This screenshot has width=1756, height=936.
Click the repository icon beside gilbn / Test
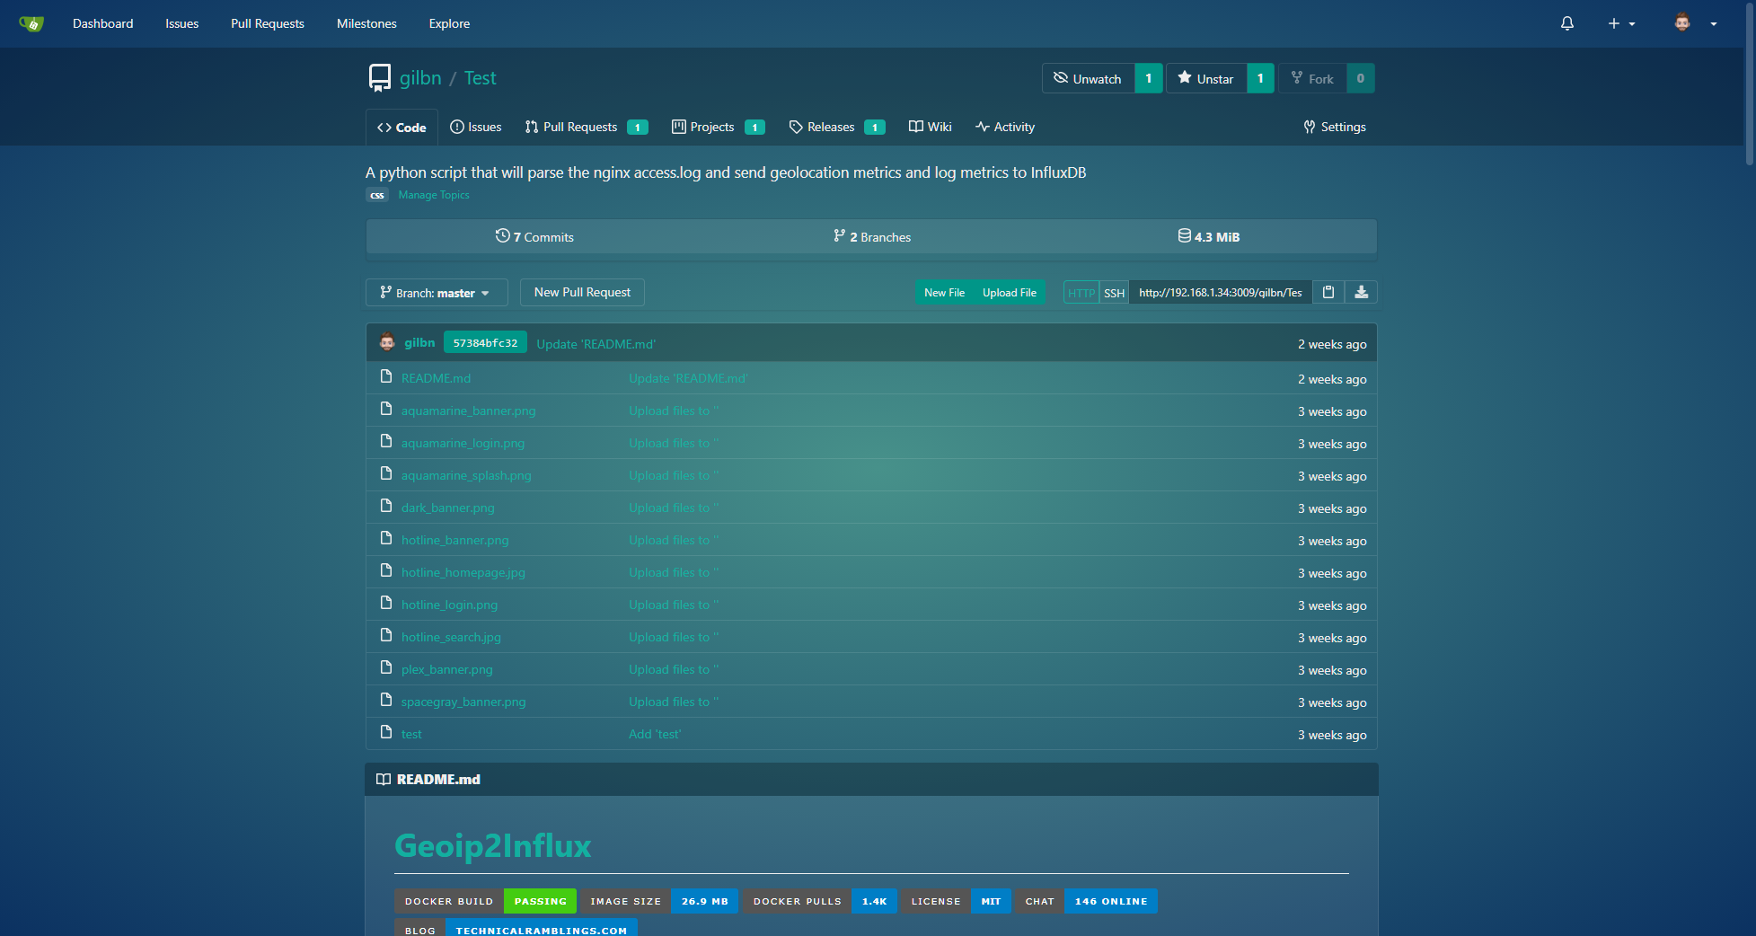click(x=379, y=78)
